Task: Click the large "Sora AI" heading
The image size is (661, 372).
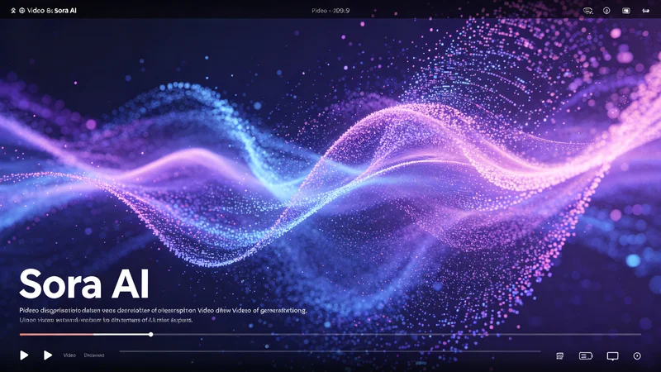Action: click(x=84, y=284)
